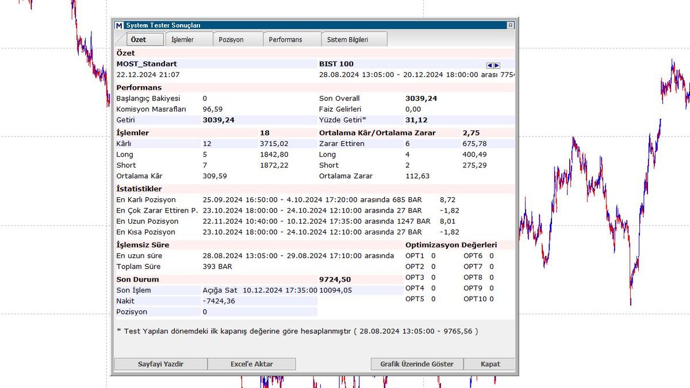Click the 393 BAR duration value
690x388 pixels.
coord(217,267)
